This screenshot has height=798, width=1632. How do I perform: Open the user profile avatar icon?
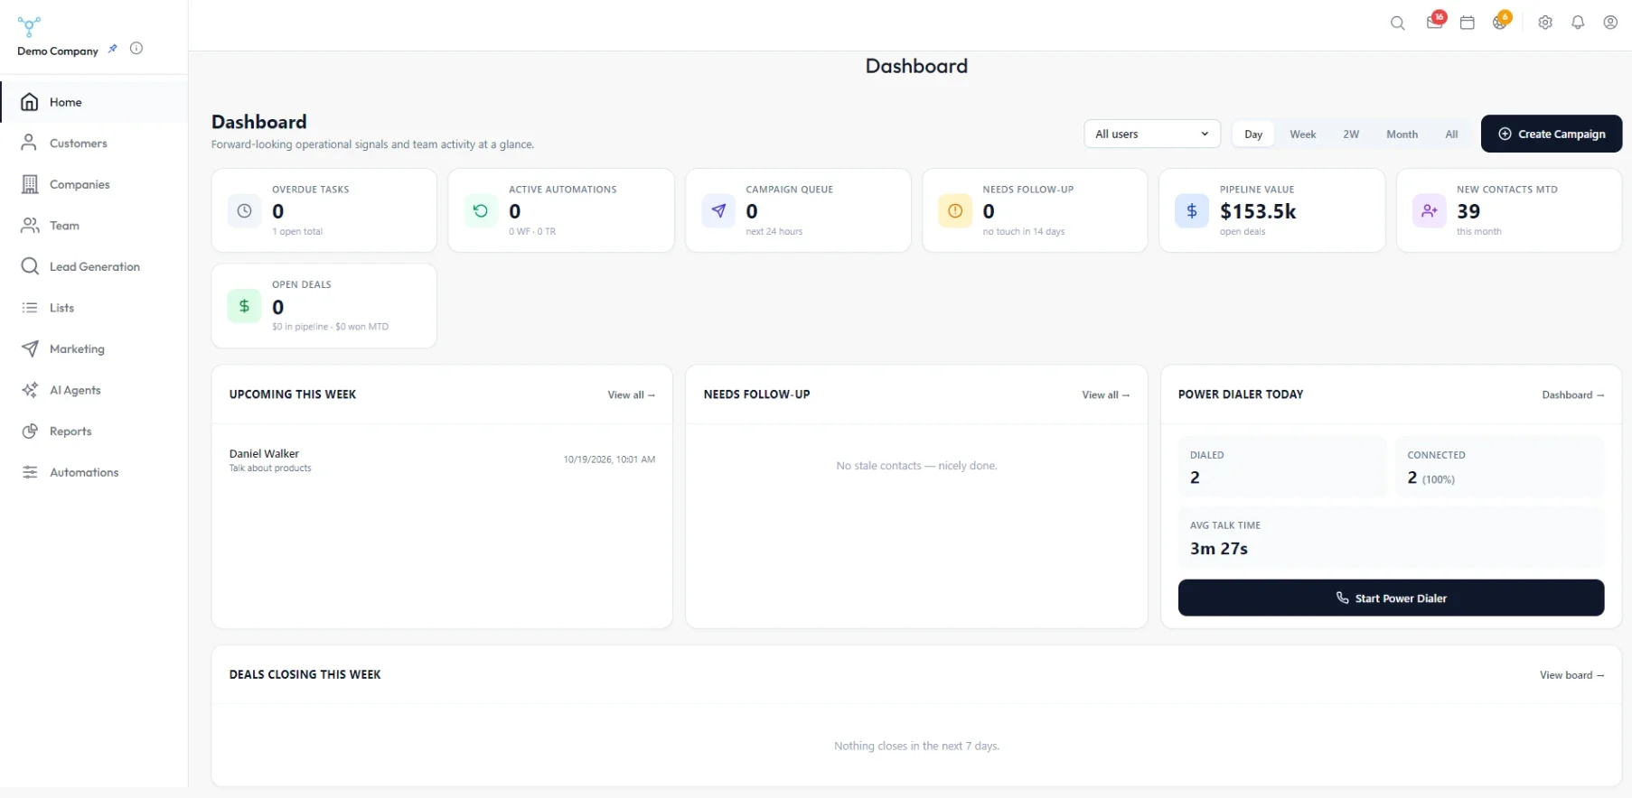tap(1610, 23)
